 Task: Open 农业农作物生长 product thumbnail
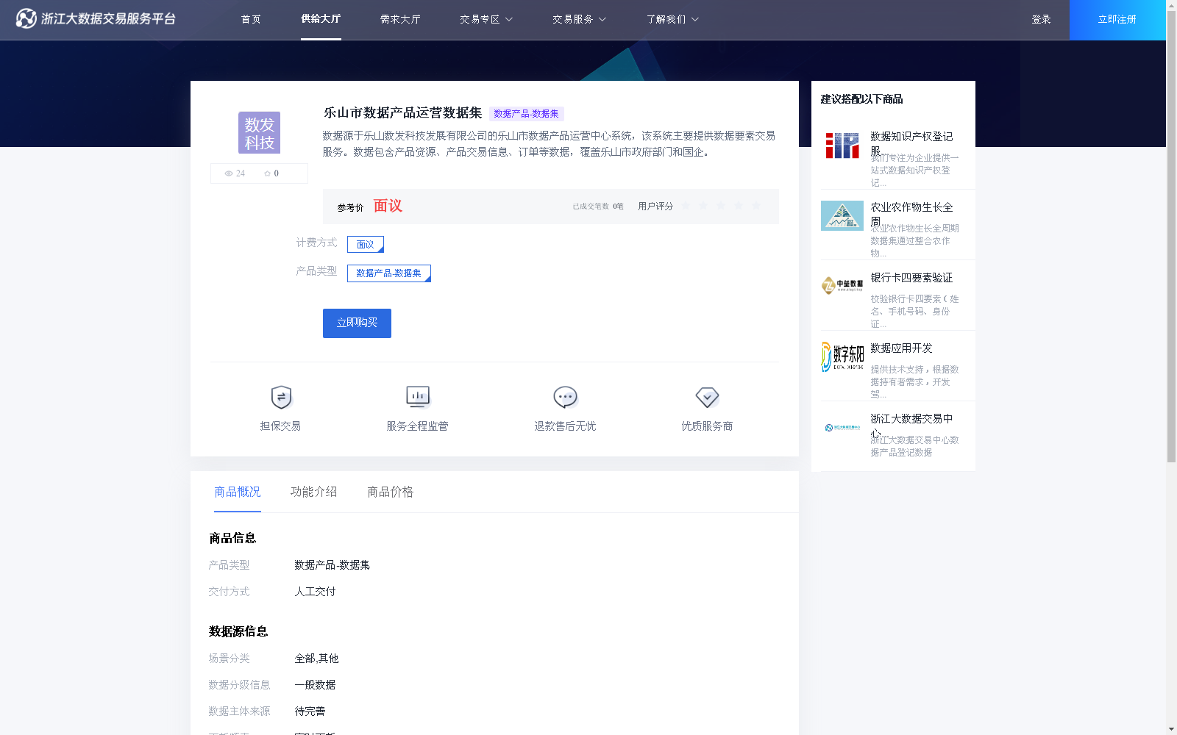(842, 215)
